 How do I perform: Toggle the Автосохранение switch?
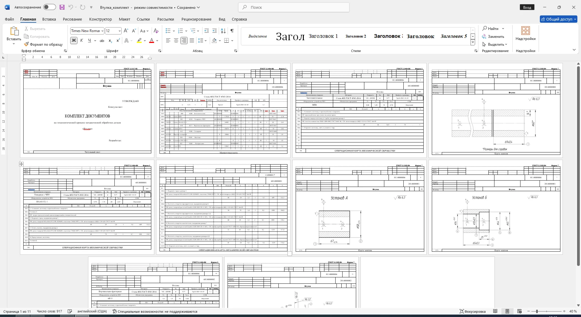(x=49, y=7)
